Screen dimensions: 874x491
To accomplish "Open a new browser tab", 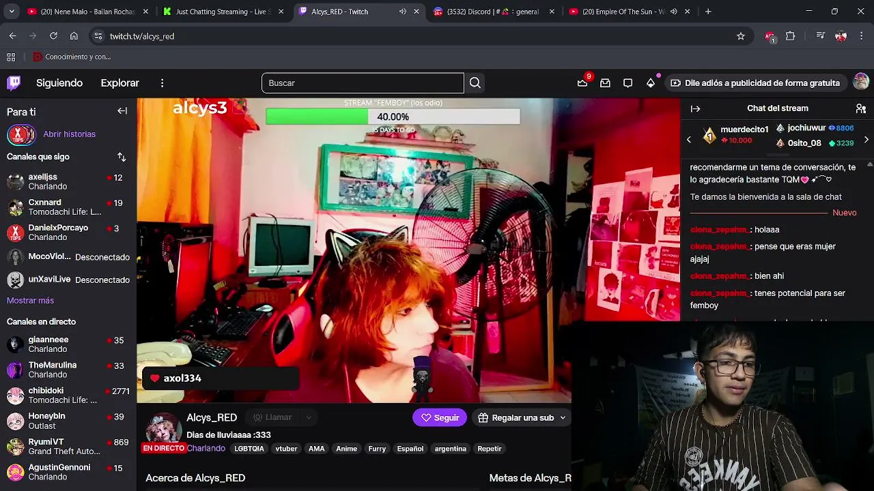I will pyautogui.click(x=708, y=12).
